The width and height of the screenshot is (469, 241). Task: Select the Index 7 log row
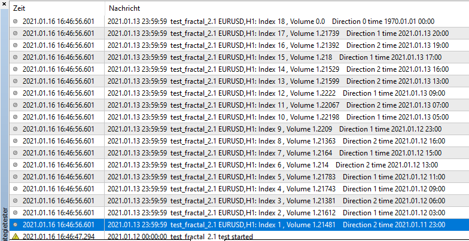(239, 153)
